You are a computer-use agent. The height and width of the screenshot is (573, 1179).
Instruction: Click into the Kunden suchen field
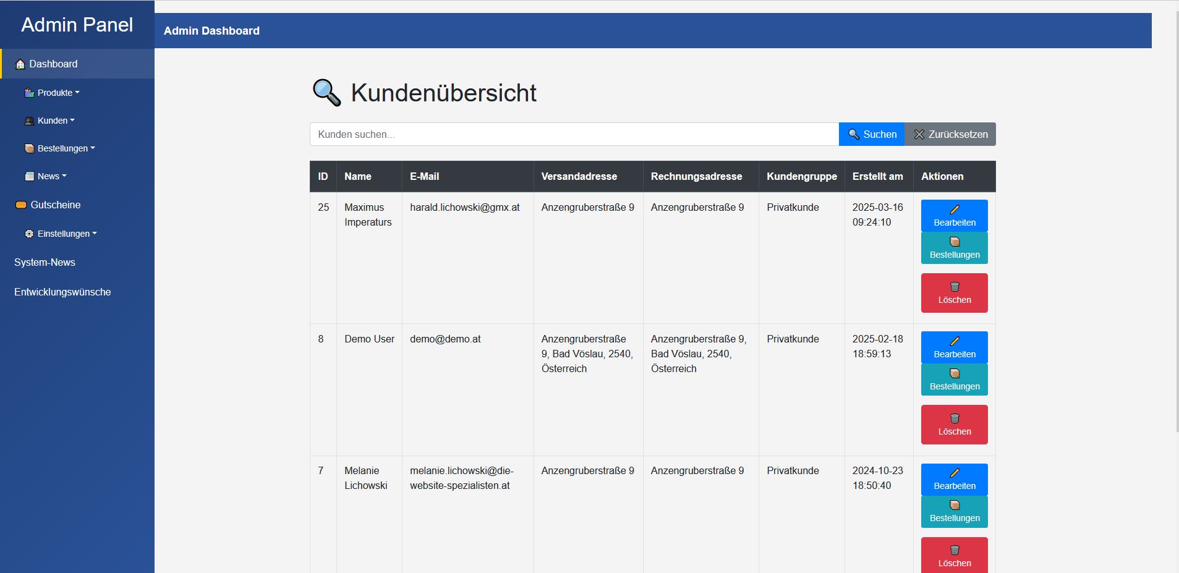tap(574, 134)
